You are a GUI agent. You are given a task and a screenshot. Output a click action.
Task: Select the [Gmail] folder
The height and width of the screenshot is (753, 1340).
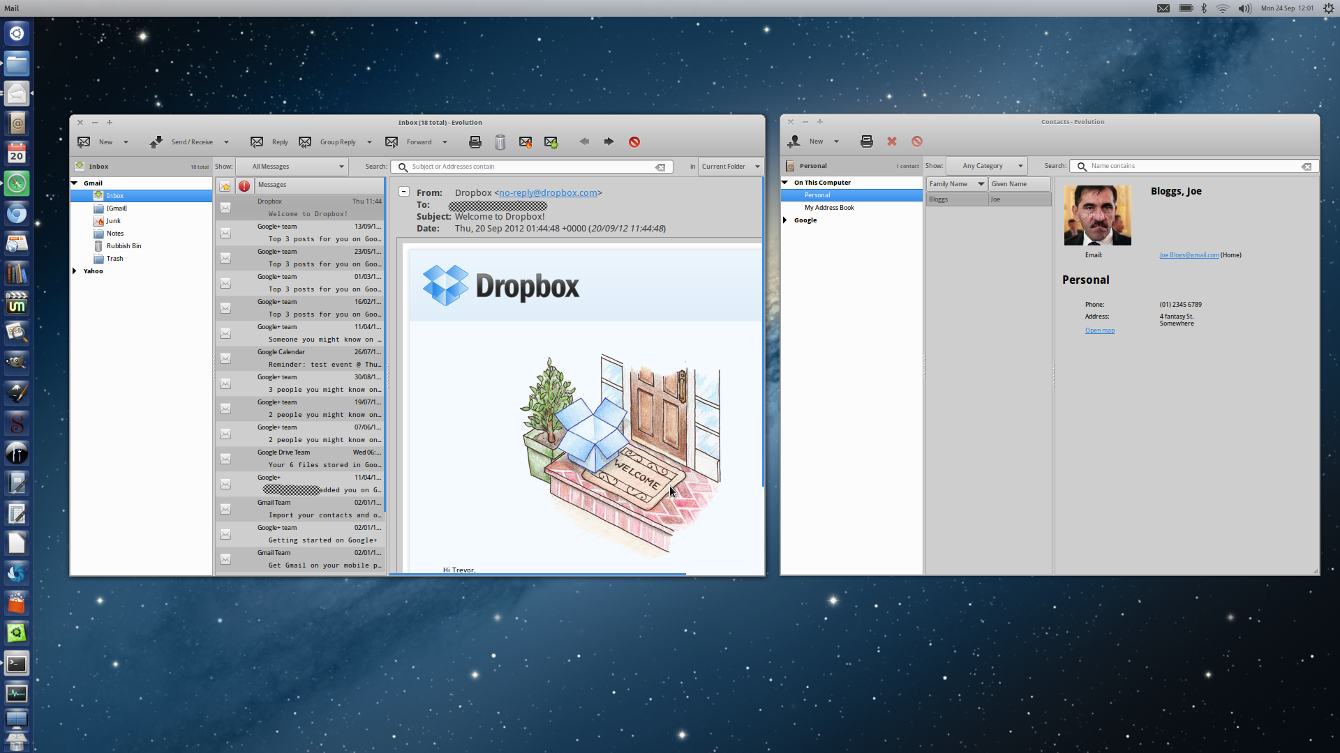(117, 208)
